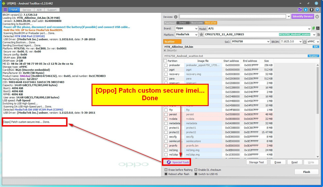323x187 pixels.
Task: Click the blue DA label badge
Action: click(316, 47)
